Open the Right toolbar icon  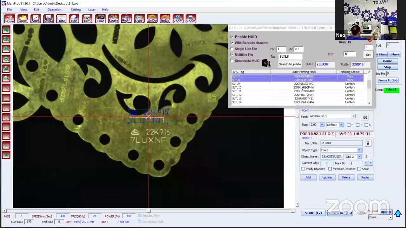[x=126, y=19]
